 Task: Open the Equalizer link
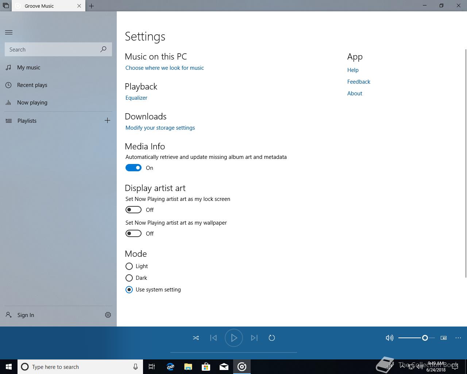[136, 98]
